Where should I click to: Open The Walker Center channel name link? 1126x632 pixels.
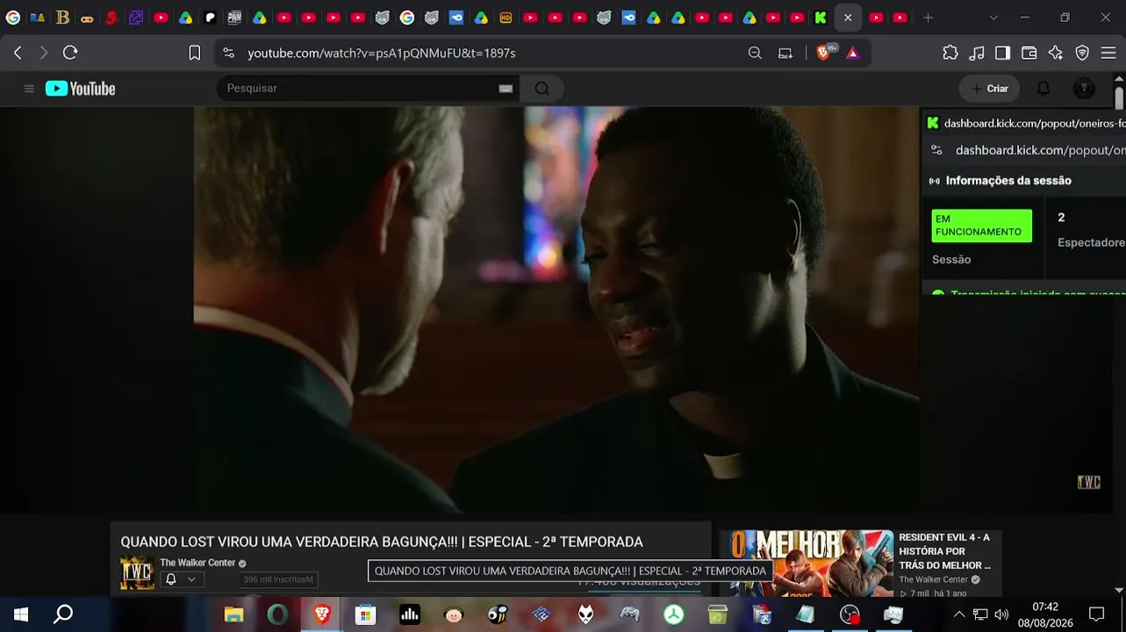point(197,563)
